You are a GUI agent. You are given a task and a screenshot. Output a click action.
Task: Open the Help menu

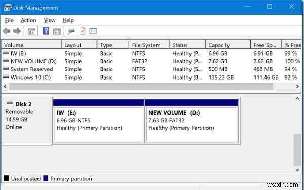tap(68, 20)
